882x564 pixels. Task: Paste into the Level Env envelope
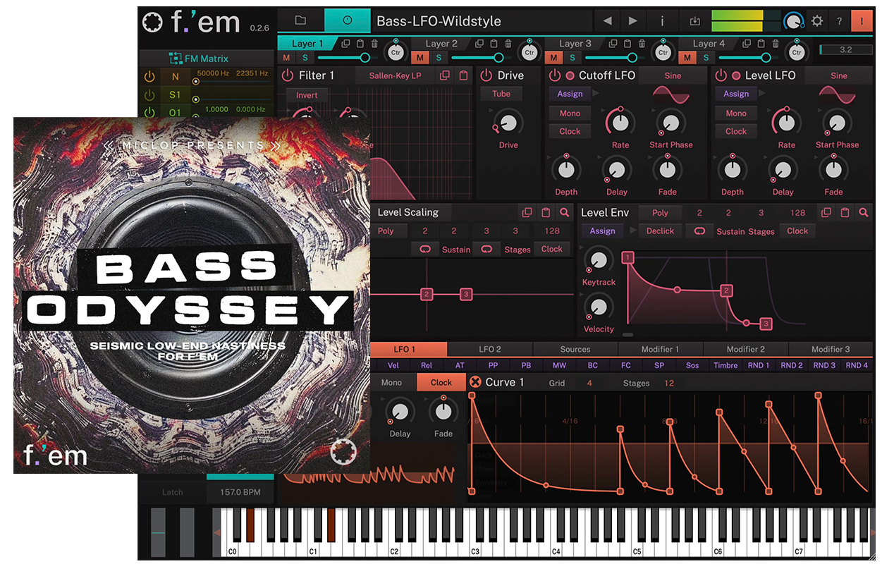point(845,212)
